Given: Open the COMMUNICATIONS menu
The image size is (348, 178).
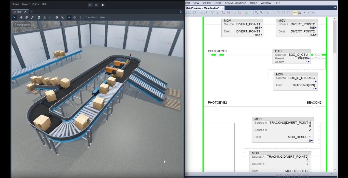Looking at the screenshot, I should tap(235, 3).
